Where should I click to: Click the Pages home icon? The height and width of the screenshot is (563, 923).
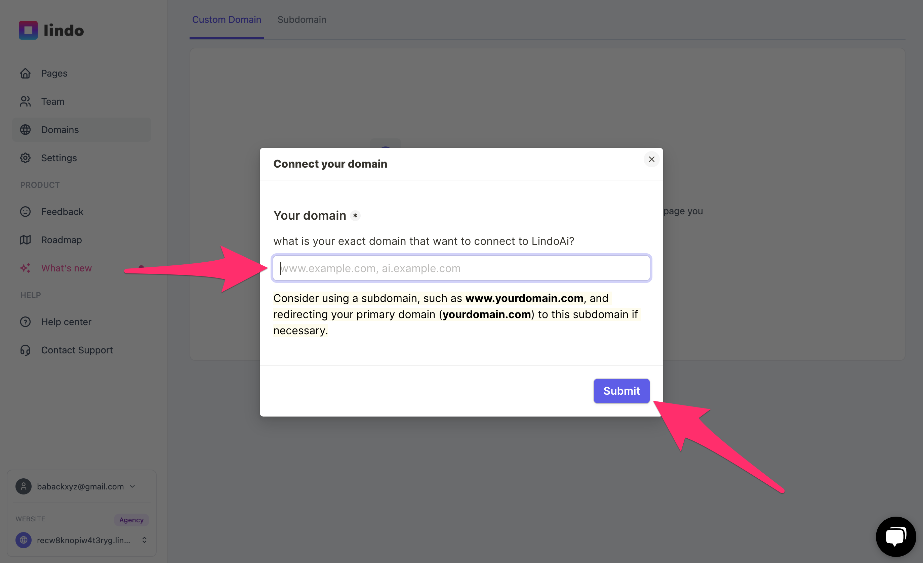(x=25, y=73)
